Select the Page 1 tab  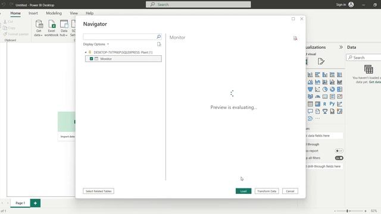(20, 203)
